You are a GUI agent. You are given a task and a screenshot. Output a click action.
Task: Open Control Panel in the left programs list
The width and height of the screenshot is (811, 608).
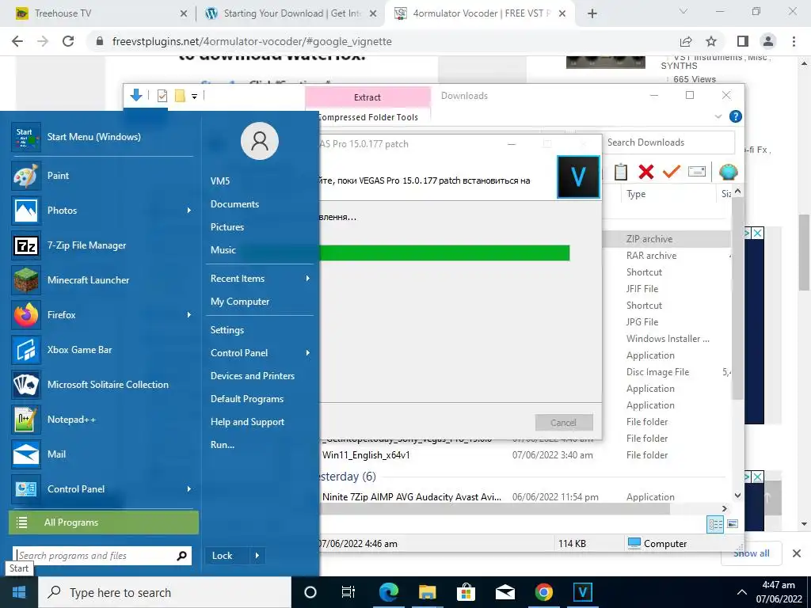point(101,489)
